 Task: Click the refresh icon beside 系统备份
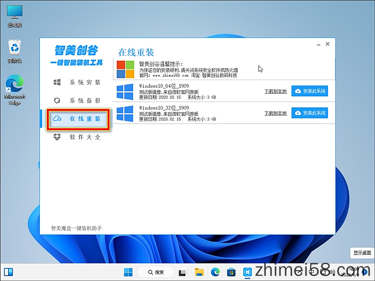tap(57, 100)
